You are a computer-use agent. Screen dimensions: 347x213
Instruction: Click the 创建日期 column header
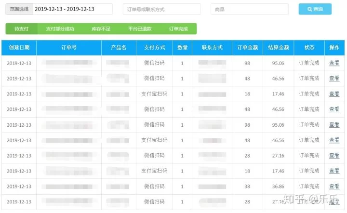tap(18, 48)
